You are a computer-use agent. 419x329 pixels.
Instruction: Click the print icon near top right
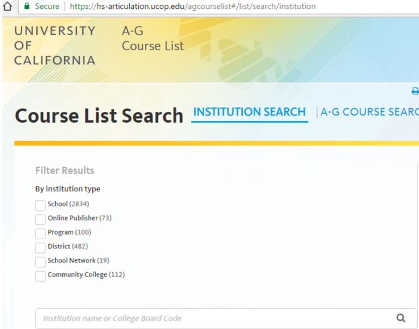coord(415,91)
